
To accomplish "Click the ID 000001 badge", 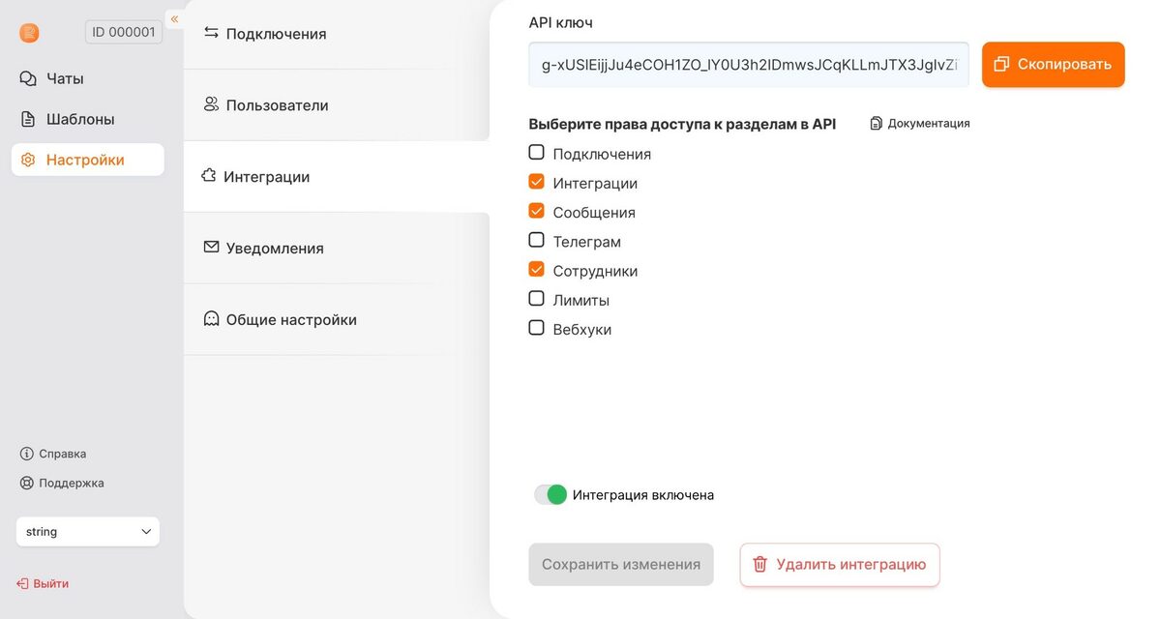I will [x=124, y=32].
